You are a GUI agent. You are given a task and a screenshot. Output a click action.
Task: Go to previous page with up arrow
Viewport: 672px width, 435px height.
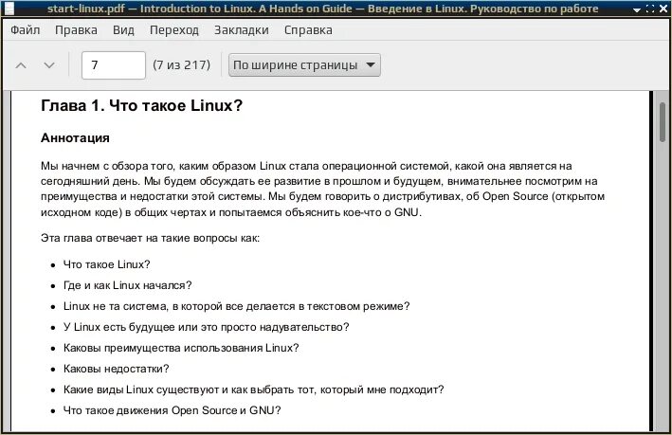click(x=21, y=65)
